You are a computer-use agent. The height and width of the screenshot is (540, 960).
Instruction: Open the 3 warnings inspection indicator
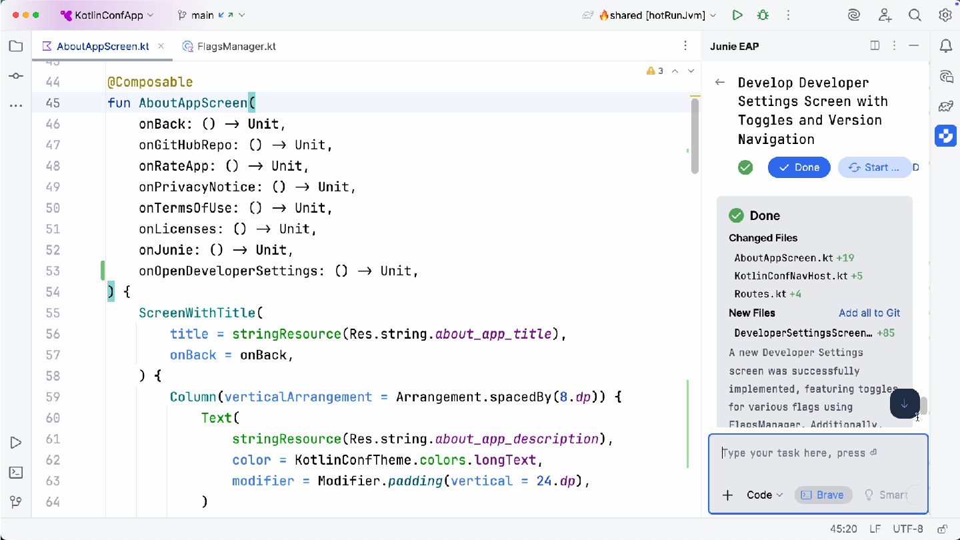pos(655,71)
